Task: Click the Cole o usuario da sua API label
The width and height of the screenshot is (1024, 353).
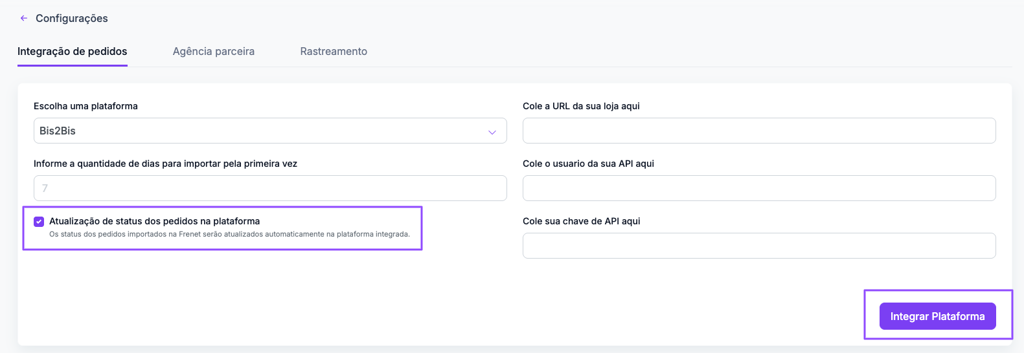Action: pyautogui.click(x=588, y=164)
